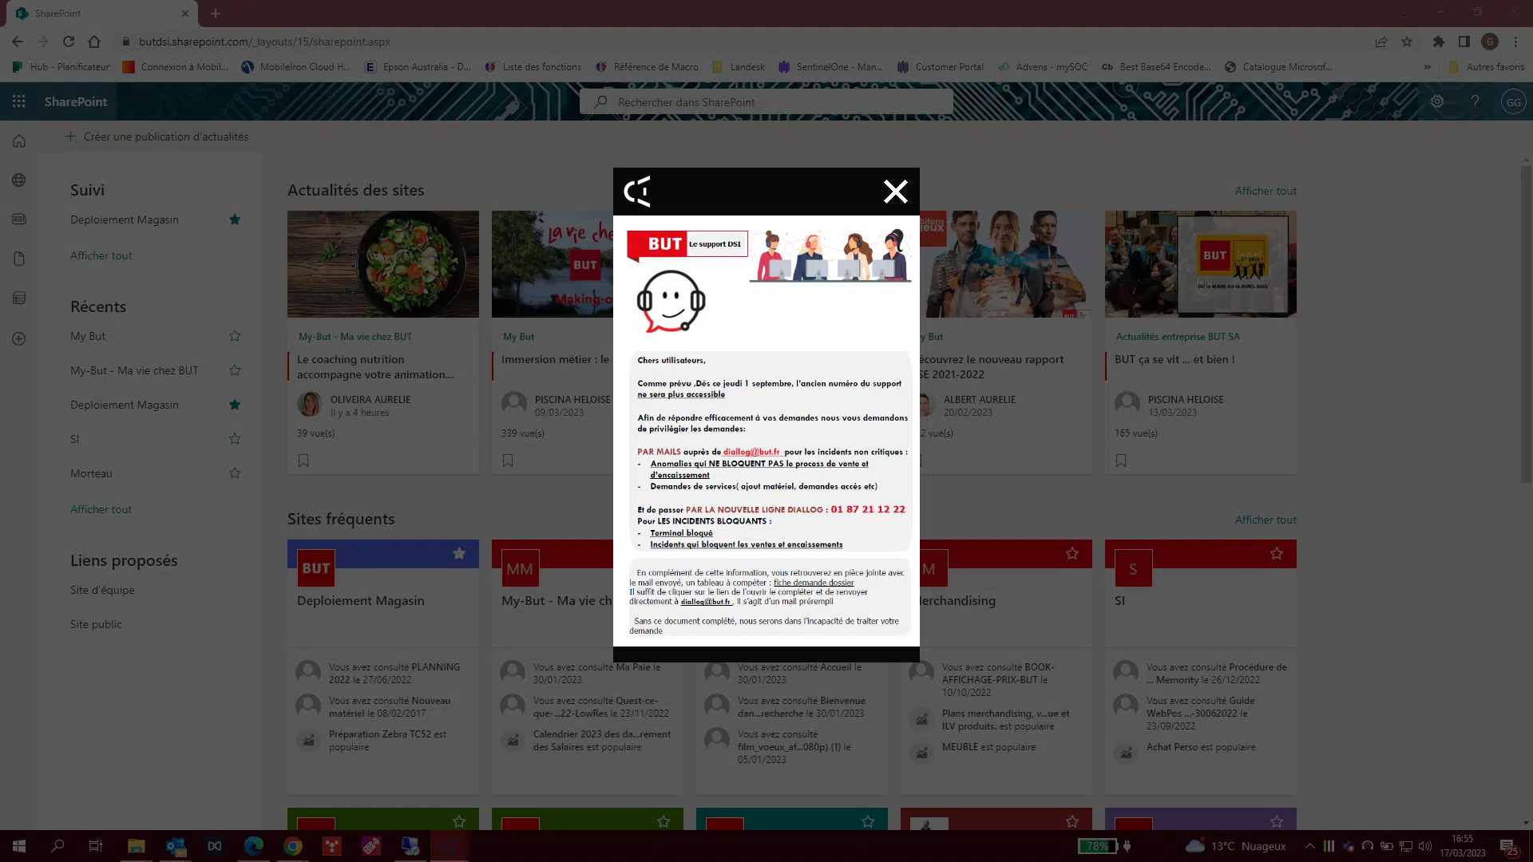Open My sites globe icon in sidebar
Viewport: 1533px width, 862px height.
point(19,180)
